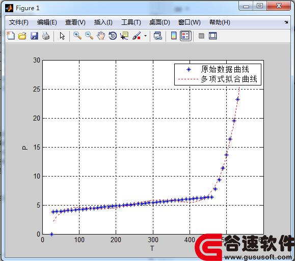Insert a colorbar with the toolbar icon

click(174, 36)
